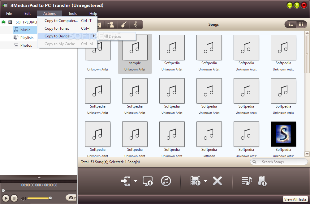This screenshot has height=204, width=310.
Task: Click new playlist icon in bottom toolbar
Action: click(x=247, y=181)
